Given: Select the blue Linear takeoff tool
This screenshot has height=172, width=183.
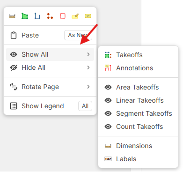Looking at the screenshot, I should (x=37, y=16).
